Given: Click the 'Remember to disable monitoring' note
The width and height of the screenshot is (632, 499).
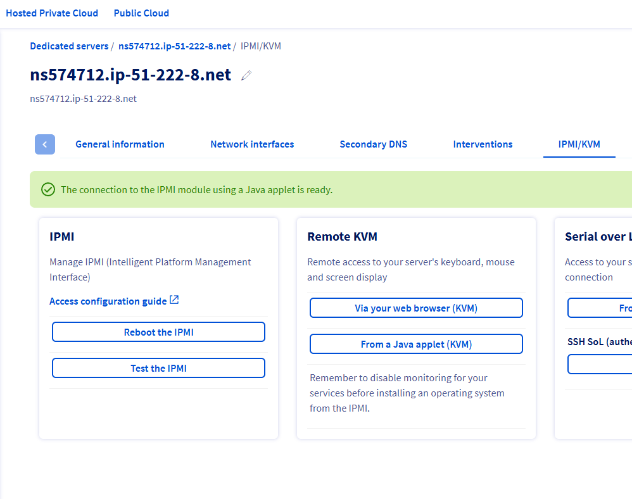Looking at the screenshot, I should (x=407, y=393).
